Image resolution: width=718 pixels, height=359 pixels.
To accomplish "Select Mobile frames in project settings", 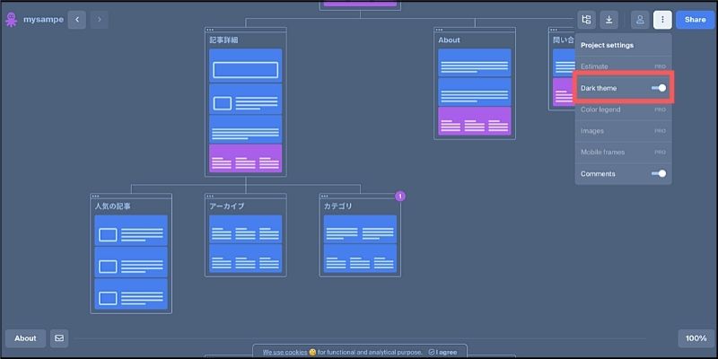I will click(623, 152).
